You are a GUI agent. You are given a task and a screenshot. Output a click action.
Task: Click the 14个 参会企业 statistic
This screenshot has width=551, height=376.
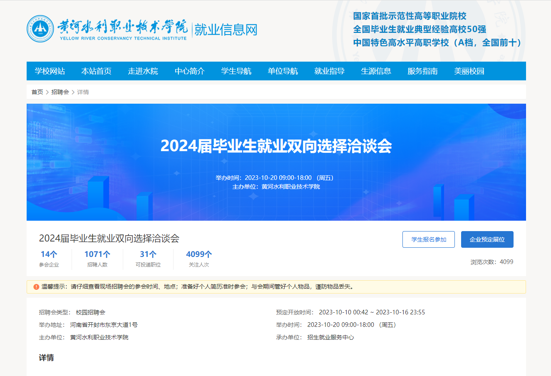pyautogui.click(x=49, y=259)
